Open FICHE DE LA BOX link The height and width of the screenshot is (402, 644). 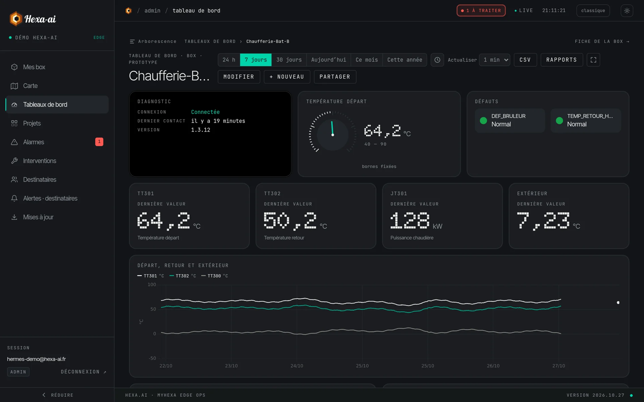[x=602, y=42]
